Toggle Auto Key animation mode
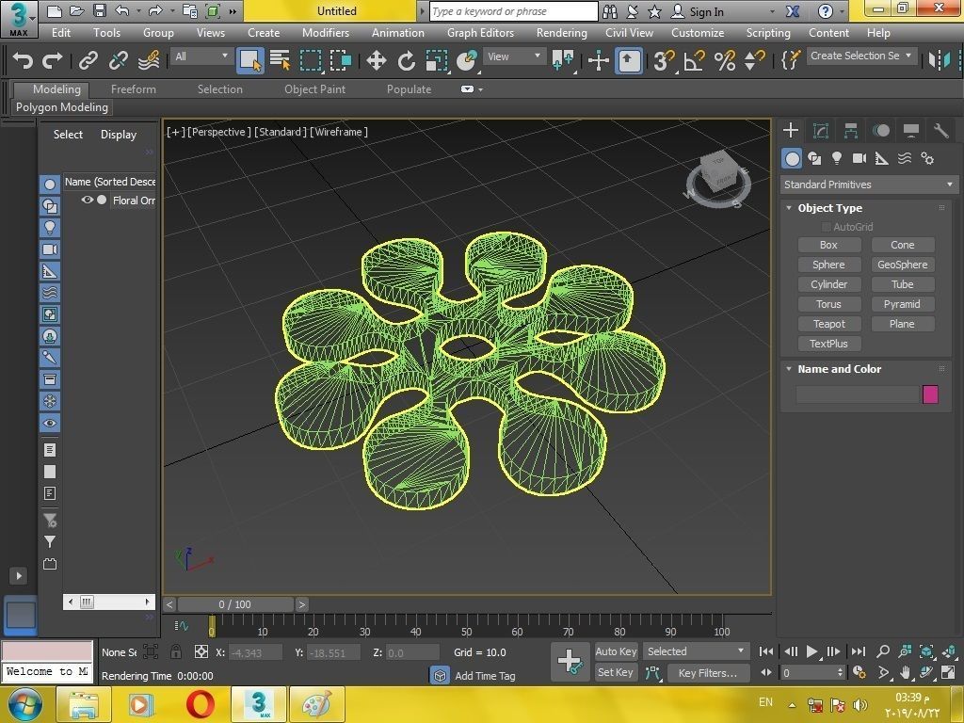964x723 pixels. [x=616, y=651]
